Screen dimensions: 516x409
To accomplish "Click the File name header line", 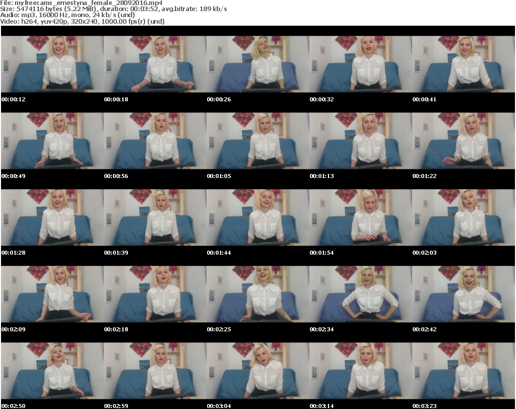I will pos(81,3).
